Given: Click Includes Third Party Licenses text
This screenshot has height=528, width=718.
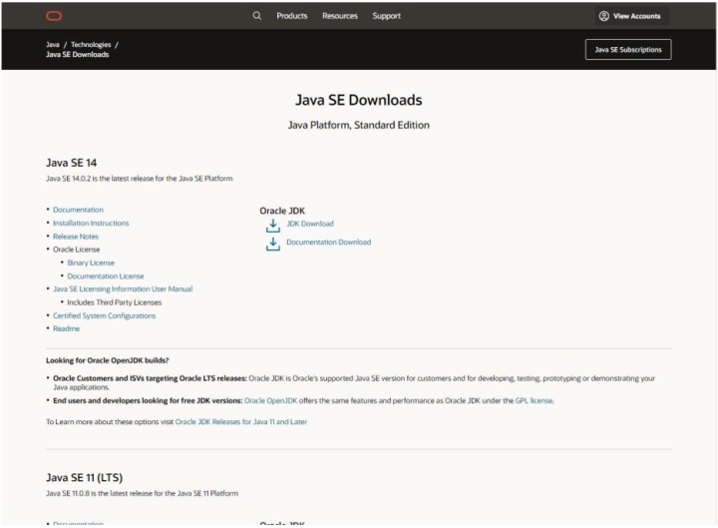Looking at the screenshot, I should pyautogui.click(x=115, y=302).
